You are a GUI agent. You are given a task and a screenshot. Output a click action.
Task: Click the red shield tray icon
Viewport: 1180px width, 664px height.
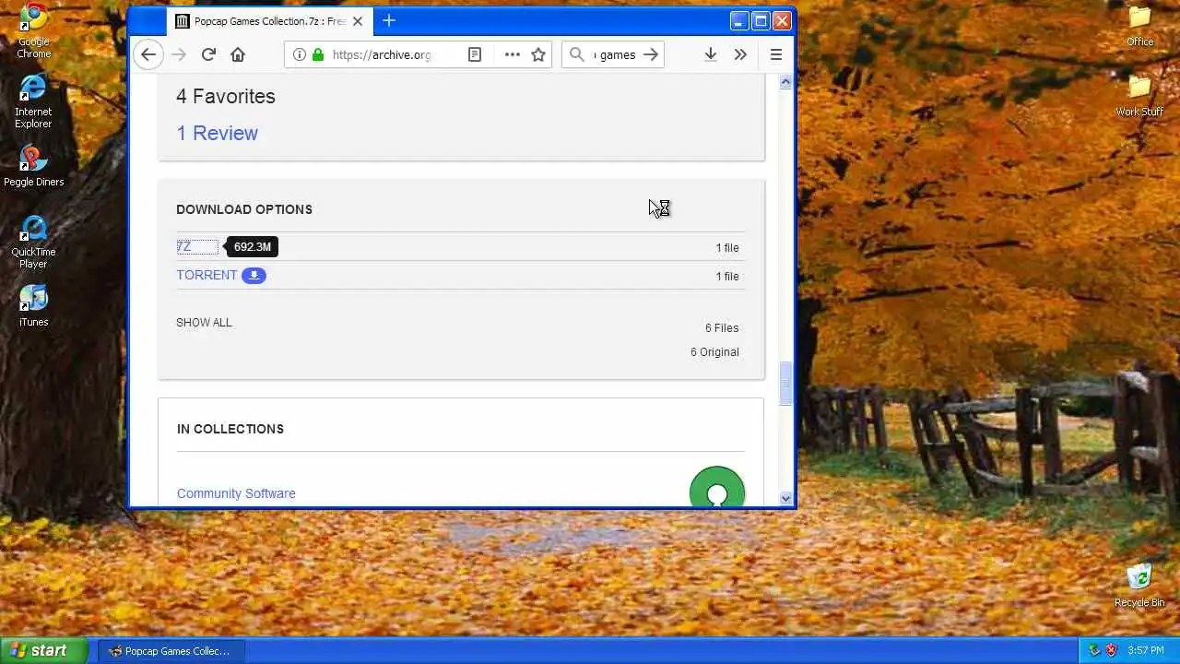coord(1111,650)
